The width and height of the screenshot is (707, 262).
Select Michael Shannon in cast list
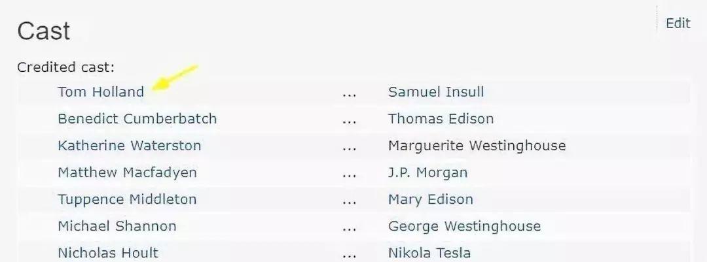click(117, 226)
